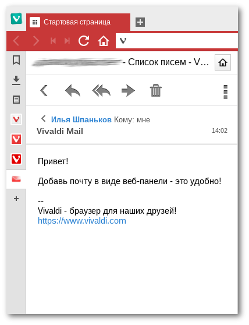Open the https://www.vivaldi.com link

tap(82, 221)
